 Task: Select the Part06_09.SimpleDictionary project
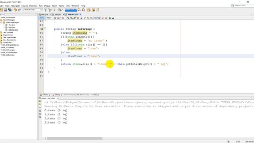tap(10, 45)
